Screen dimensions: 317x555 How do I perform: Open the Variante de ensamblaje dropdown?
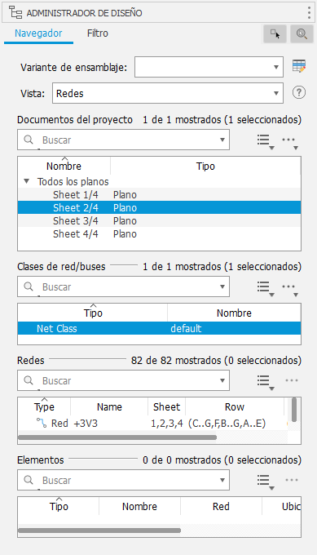tap(276, 67)
